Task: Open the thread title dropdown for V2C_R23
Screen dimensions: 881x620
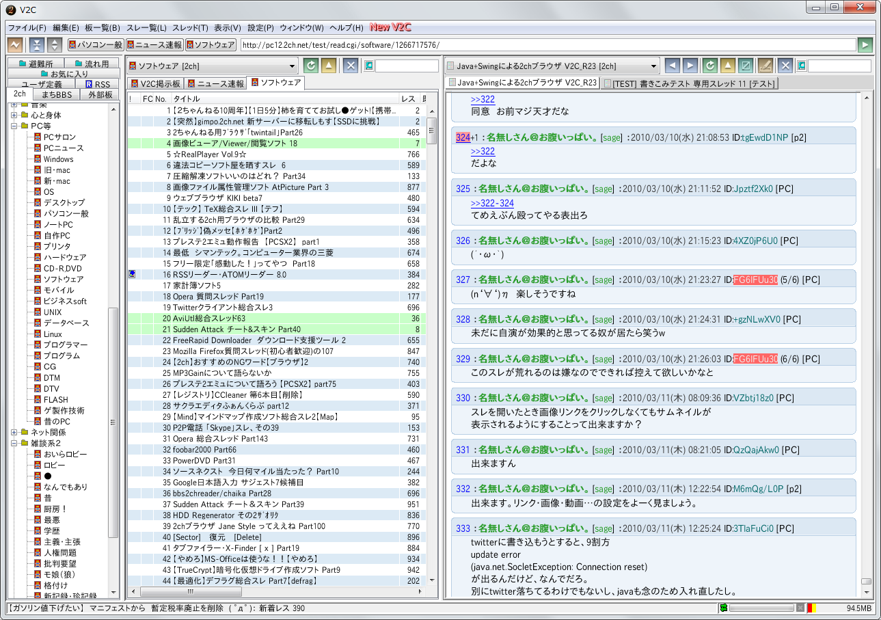Action: pos(653,66)
